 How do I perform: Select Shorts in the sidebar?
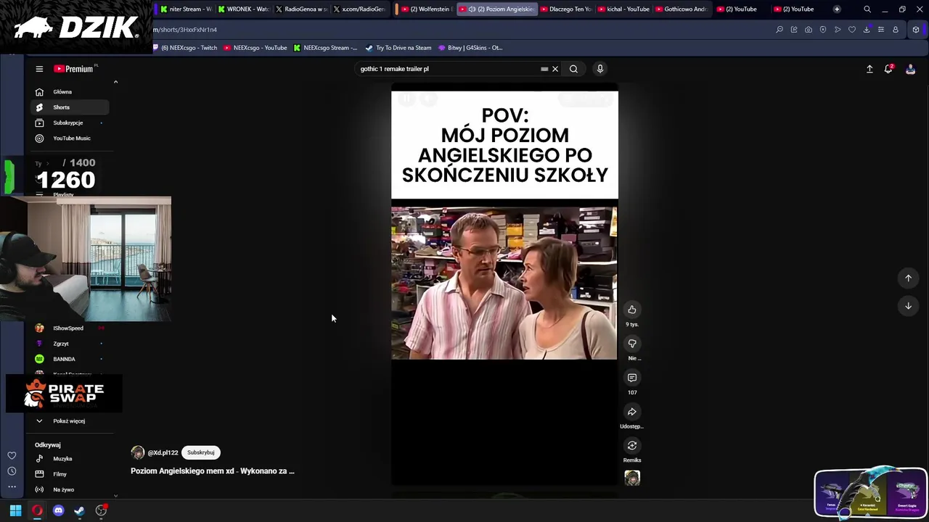[70, 107]
